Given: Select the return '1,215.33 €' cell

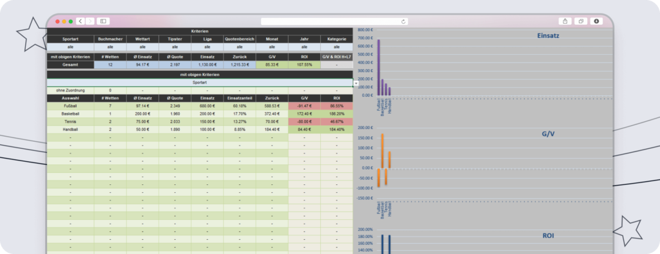Looking at the screenshot, I should pyautogui.click(x=240, y=65).
